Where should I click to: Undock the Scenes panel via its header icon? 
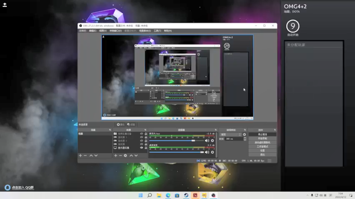(110, 130)
